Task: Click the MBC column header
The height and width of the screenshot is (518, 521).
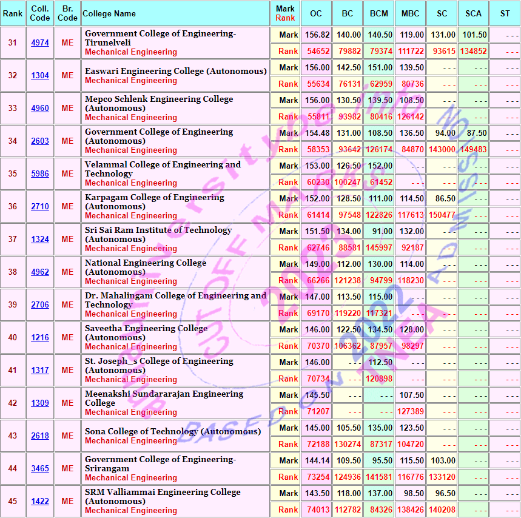Action: click(410, 13)
